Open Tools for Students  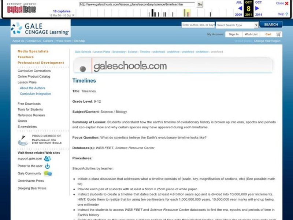point(30,109)
